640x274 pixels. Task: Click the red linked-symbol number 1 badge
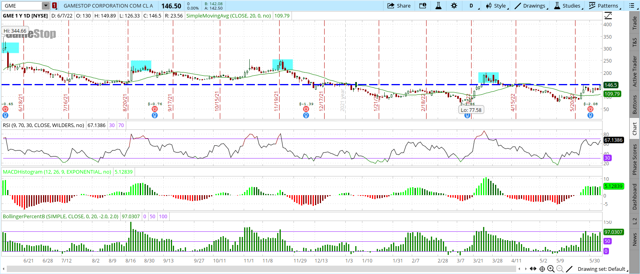tap(55, 6)
